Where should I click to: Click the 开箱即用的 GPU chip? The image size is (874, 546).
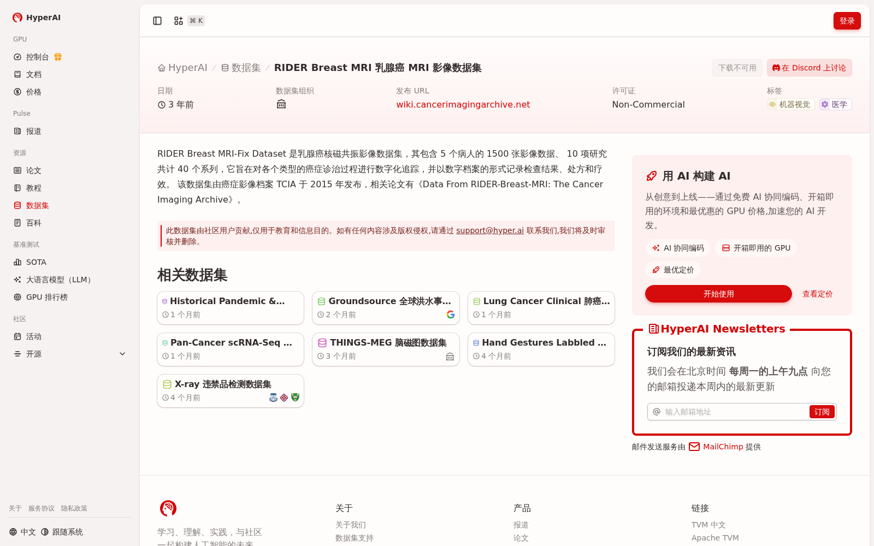[x=756, y=248]
